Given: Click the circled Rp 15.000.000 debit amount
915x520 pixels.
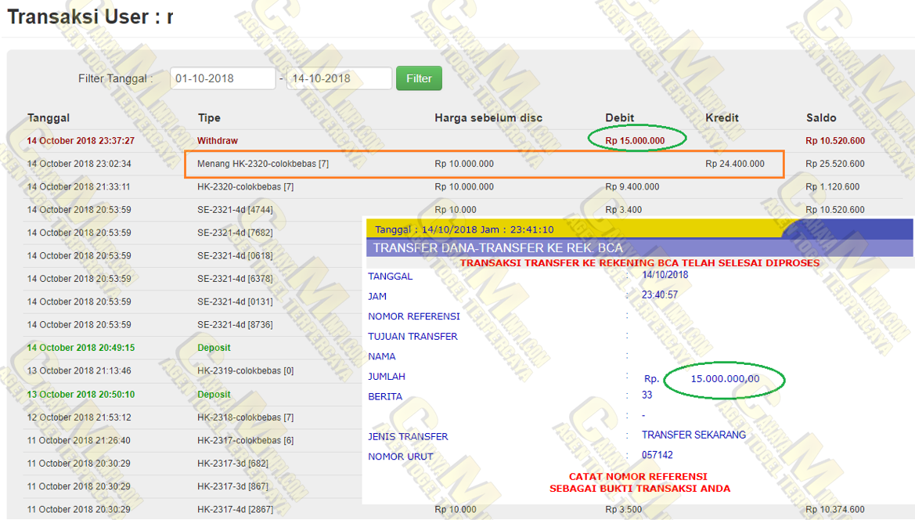Looking at the screenshot, I should (635, 141).
